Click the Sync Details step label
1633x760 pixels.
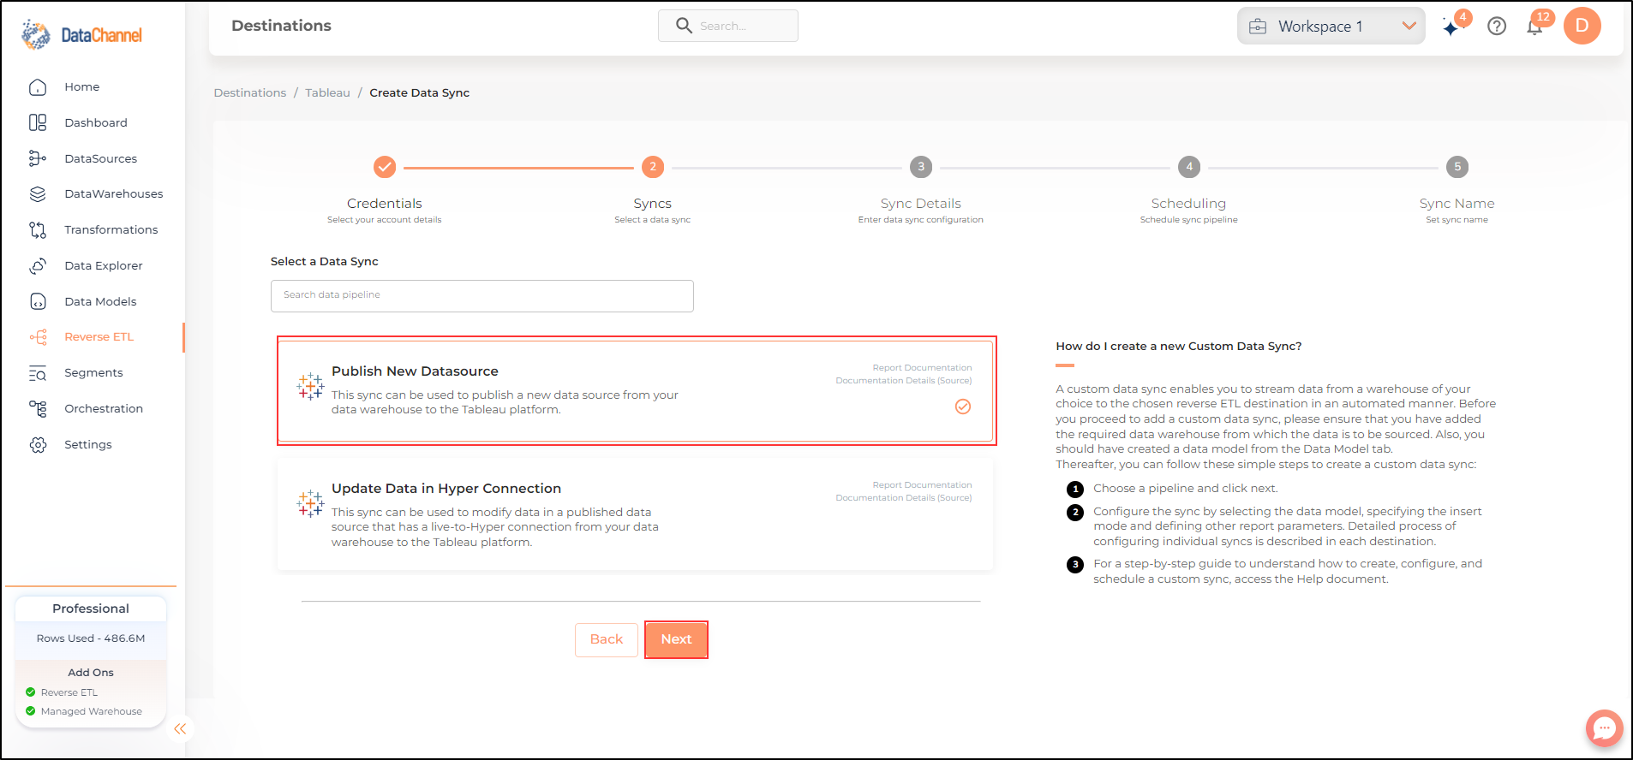pos(921,204)
